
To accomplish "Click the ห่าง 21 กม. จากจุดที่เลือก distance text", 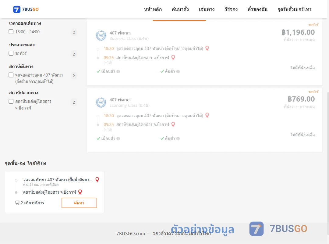I will [x=41, y=185].
